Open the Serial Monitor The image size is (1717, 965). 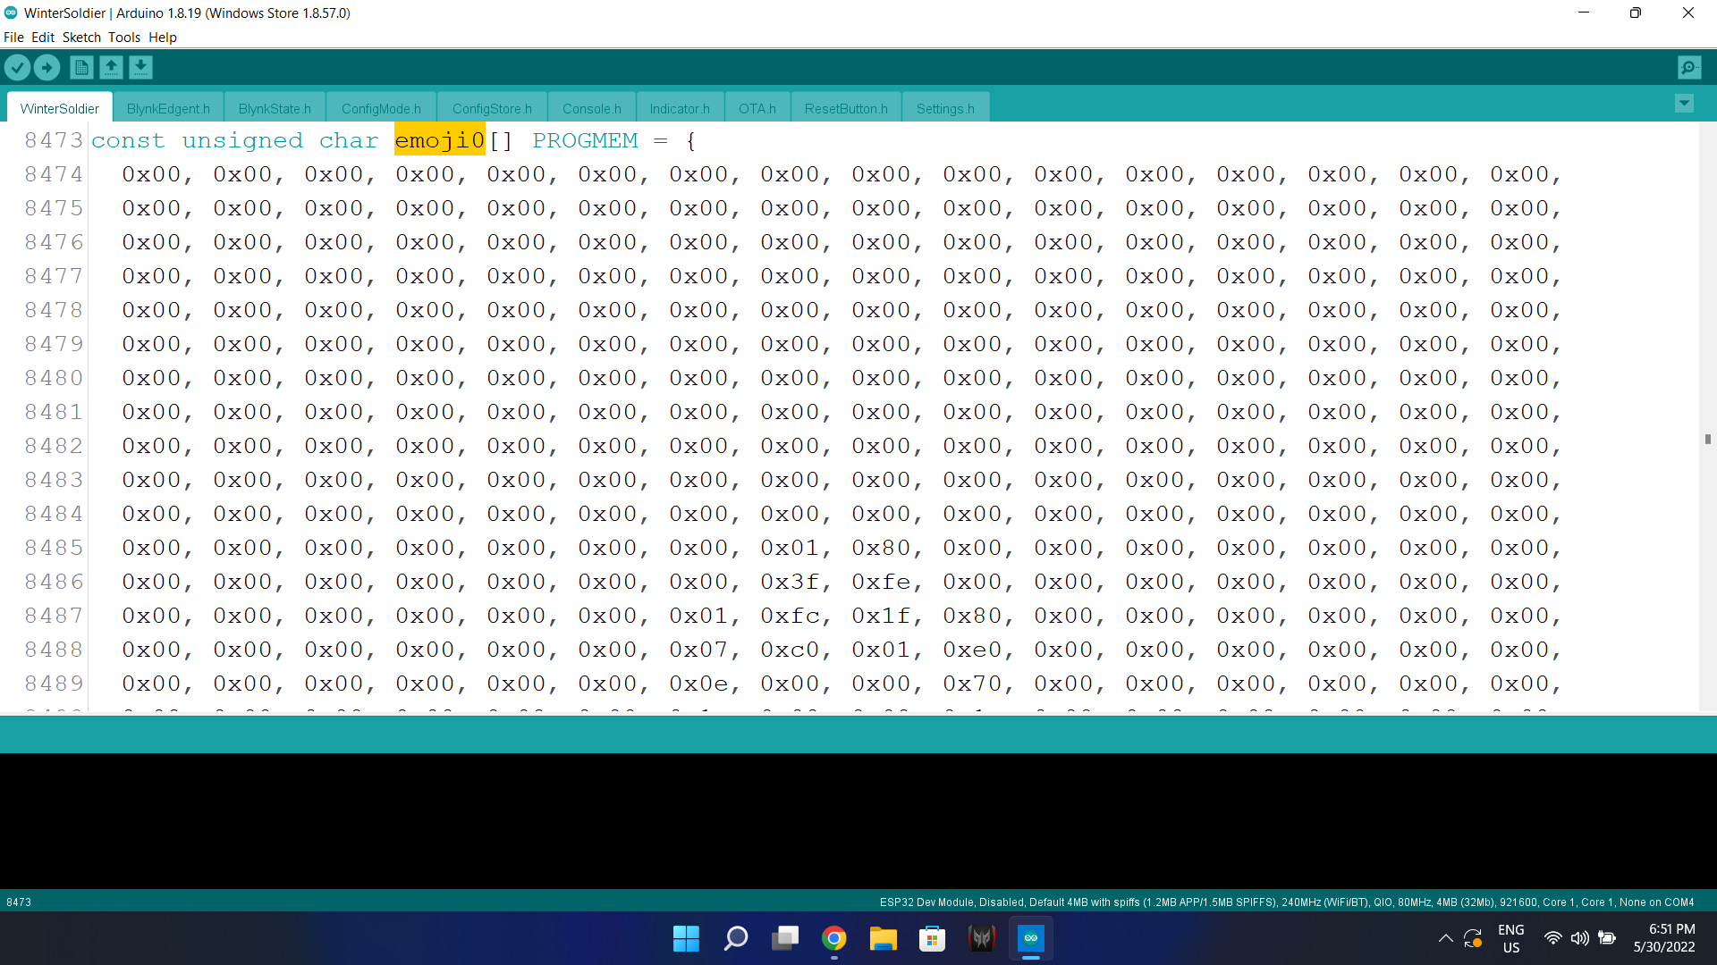click(x=1688, y=67)
